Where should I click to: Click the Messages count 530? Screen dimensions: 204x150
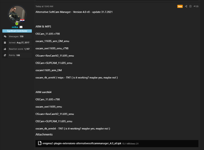click(22, 36)
